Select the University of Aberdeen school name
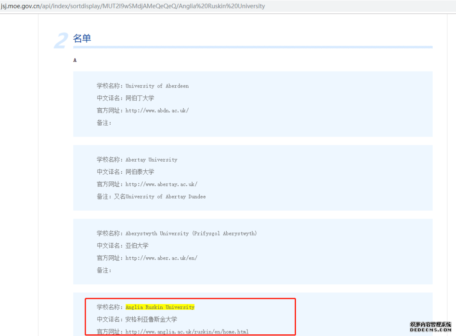Screen dimensions: 456x336 click(157, 86)
